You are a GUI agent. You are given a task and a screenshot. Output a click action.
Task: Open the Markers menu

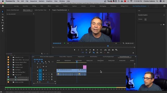tap(41, 1)
